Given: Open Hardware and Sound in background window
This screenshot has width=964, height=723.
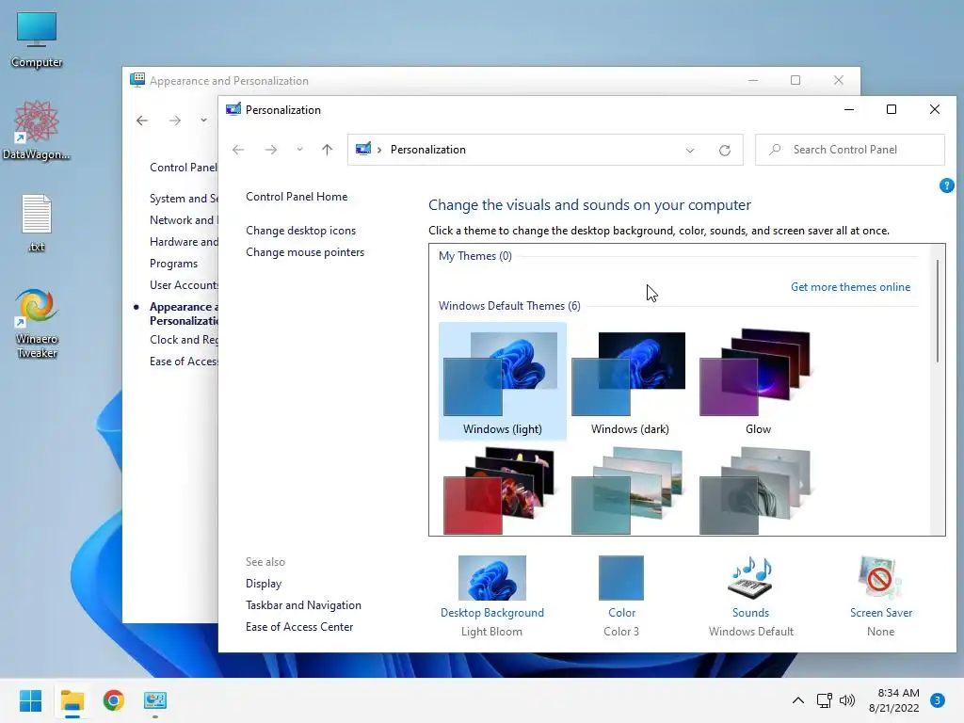Looking at the screenshot, I should (184, 242).
